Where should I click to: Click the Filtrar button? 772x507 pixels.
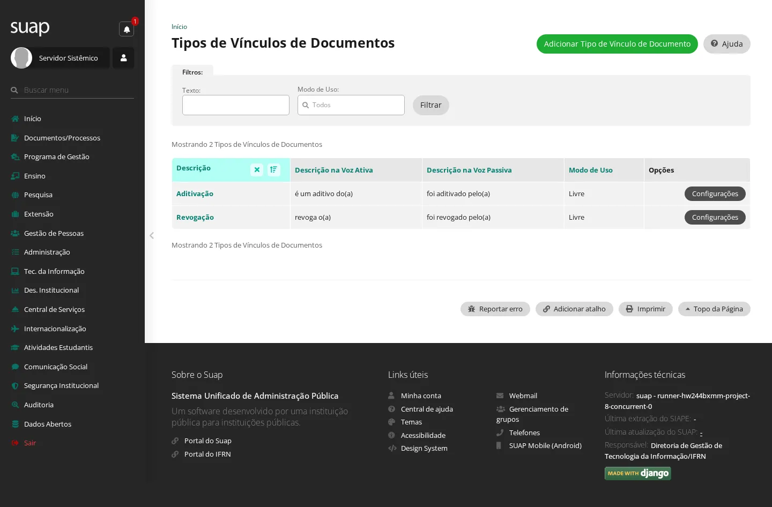431,105
